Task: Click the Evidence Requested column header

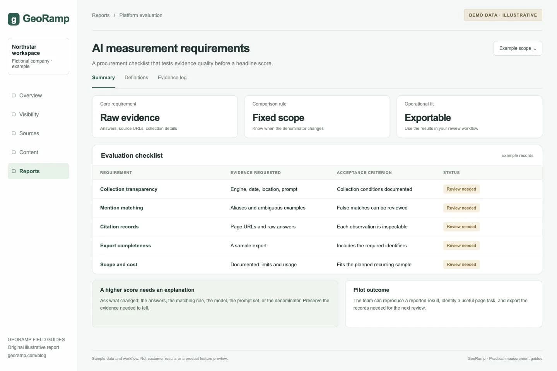Action: pos(256,173)
